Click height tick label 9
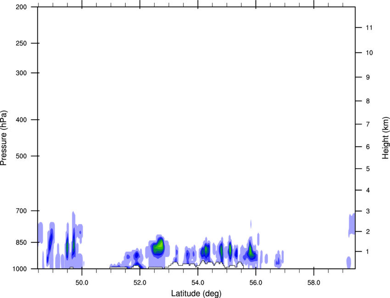 pos(368,77)
